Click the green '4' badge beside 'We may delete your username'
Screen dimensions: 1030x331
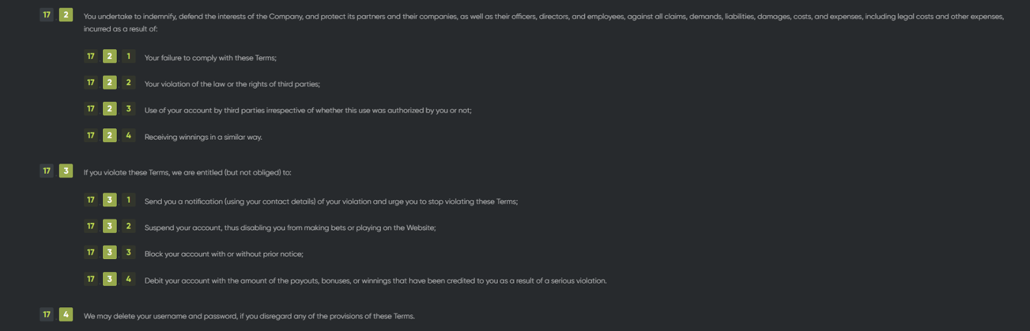[x=66, y=315]
